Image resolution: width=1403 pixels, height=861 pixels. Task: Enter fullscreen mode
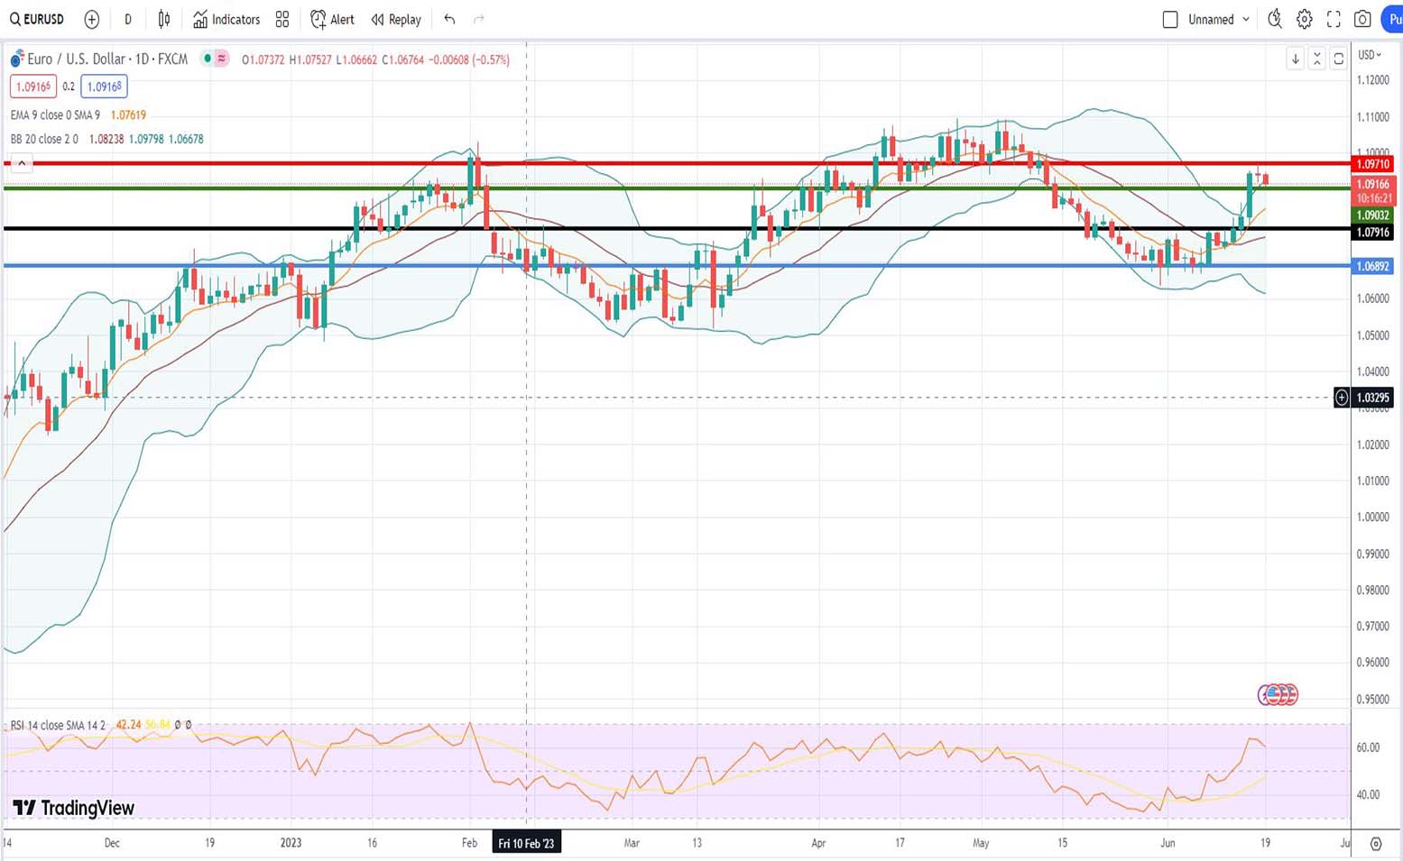point(1334,19)
